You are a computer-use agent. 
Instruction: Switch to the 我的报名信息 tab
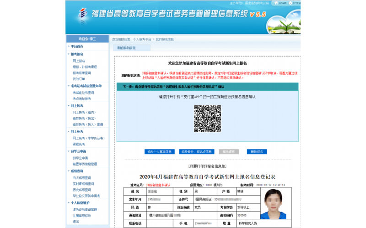point(132,48)
